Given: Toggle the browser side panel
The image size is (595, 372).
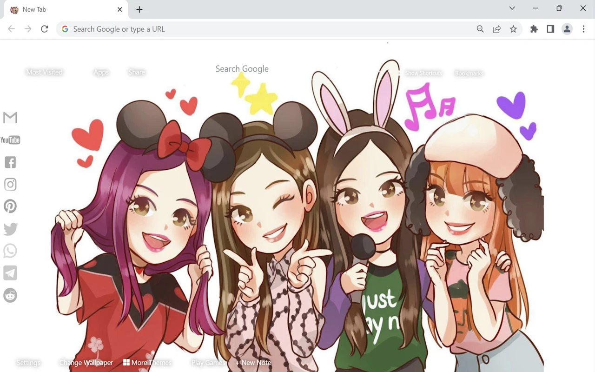Looking at the screenshot, I should point(550,29).
